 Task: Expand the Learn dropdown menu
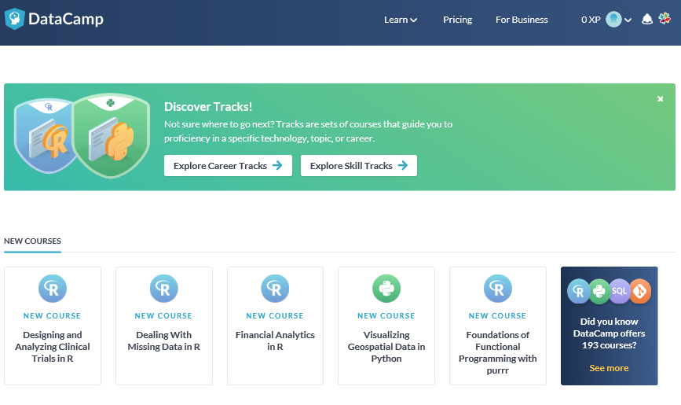[401, 20]
